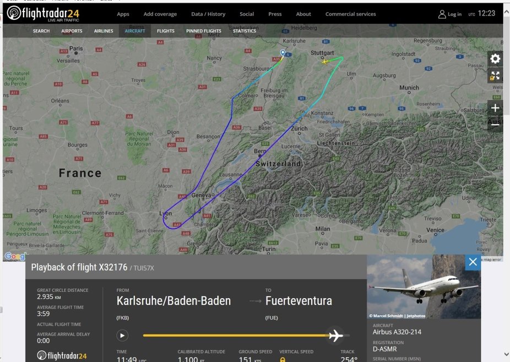510x362 pixels.
Task: Zoom out map with minus icon
Action: [495, 124]
